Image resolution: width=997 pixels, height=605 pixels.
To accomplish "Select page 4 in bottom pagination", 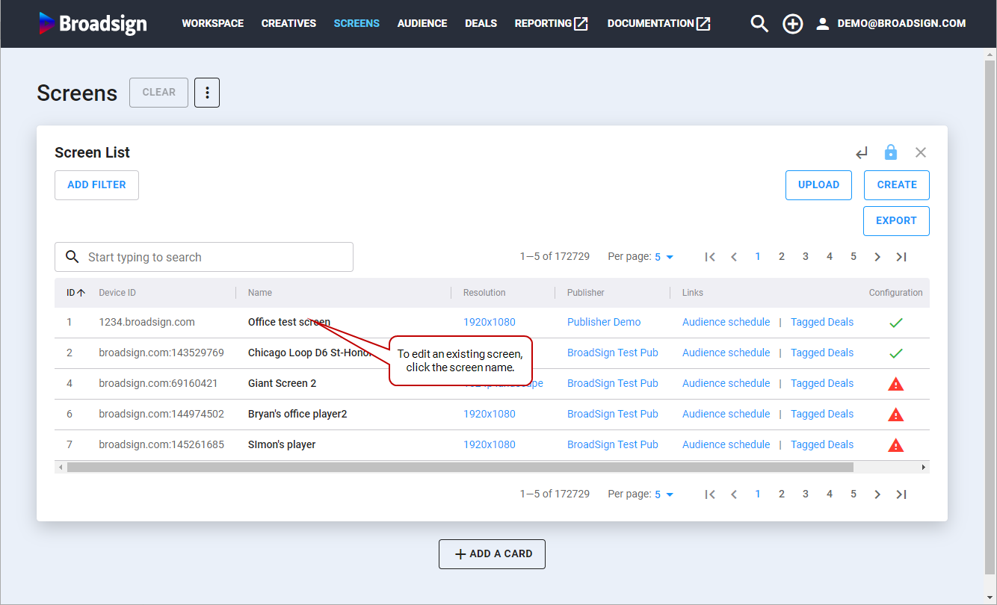I will tap(830, 494).
